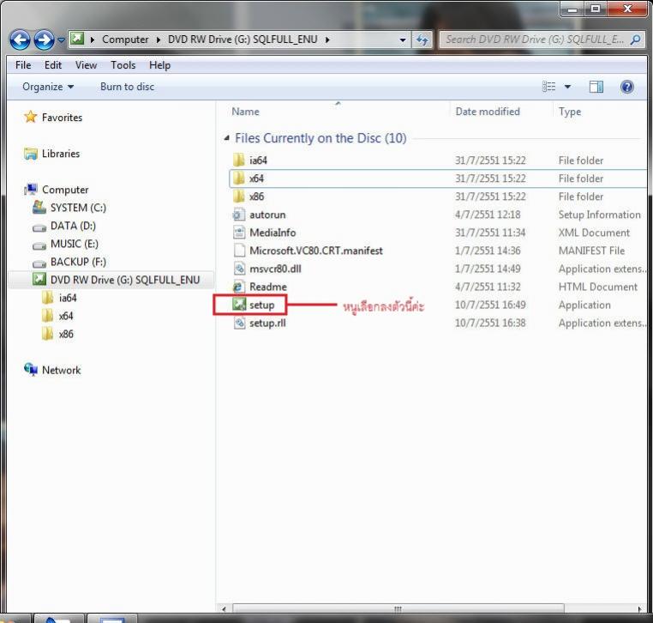Click 'HTML Document' type of Readme

point(597,287)
